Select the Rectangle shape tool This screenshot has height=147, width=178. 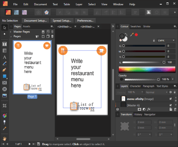tap(5, 76)
